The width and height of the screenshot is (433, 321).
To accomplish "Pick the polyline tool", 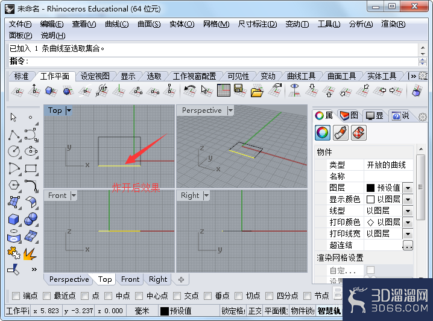I will [14, 135].
